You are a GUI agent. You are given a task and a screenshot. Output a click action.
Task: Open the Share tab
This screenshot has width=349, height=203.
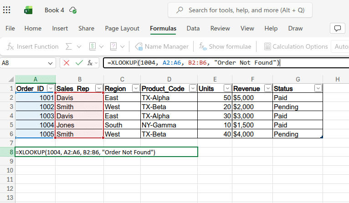pos(87,29)
